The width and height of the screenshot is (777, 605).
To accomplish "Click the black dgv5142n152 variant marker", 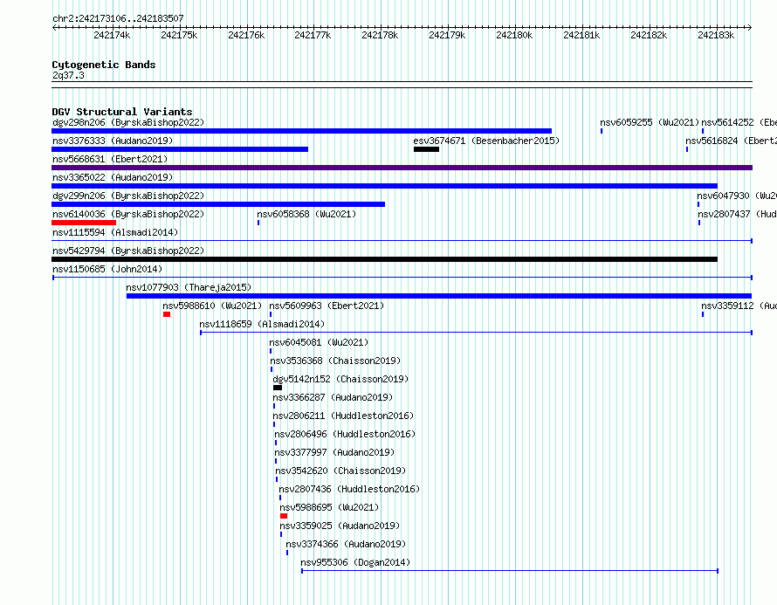I will 278,388.
